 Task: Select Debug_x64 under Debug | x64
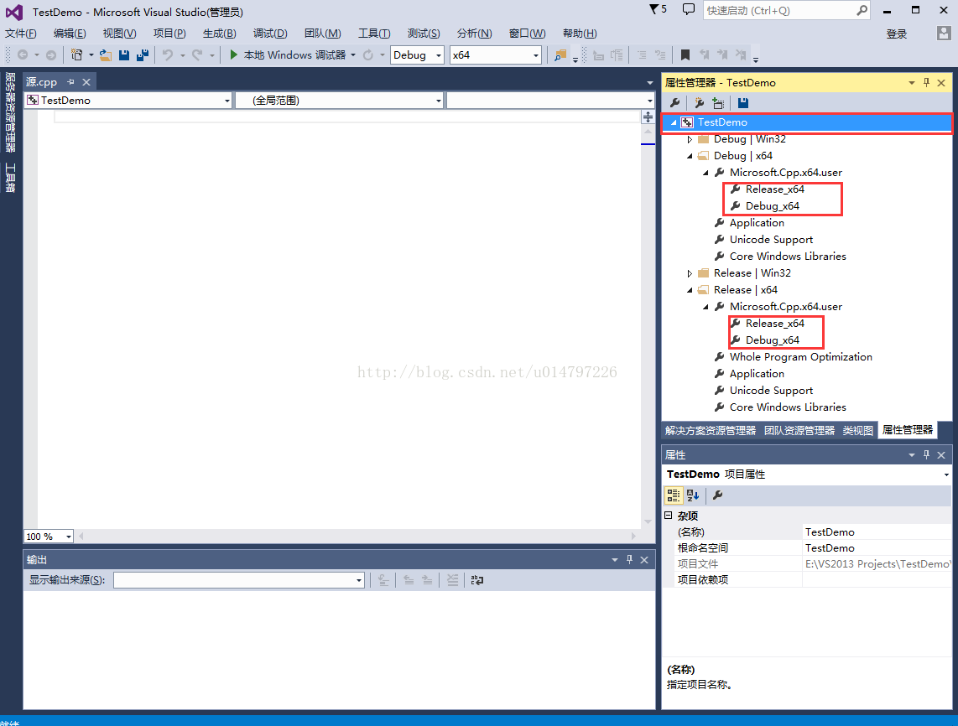click(x=773, y=206)
